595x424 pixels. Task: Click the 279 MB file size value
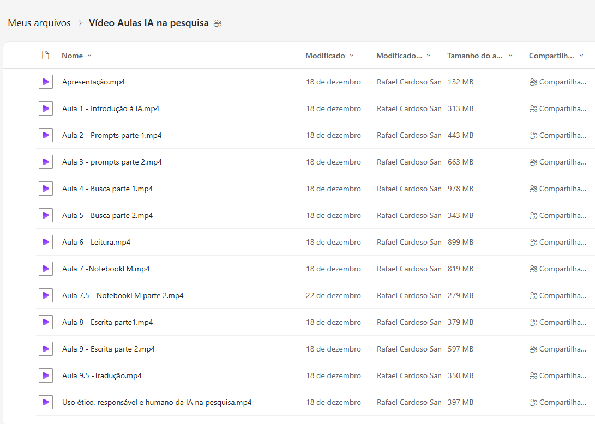pyautogui.click(x=460, y=295)
